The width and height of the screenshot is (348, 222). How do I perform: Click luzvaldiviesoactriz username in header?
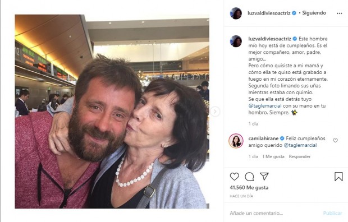pos(269,13)
